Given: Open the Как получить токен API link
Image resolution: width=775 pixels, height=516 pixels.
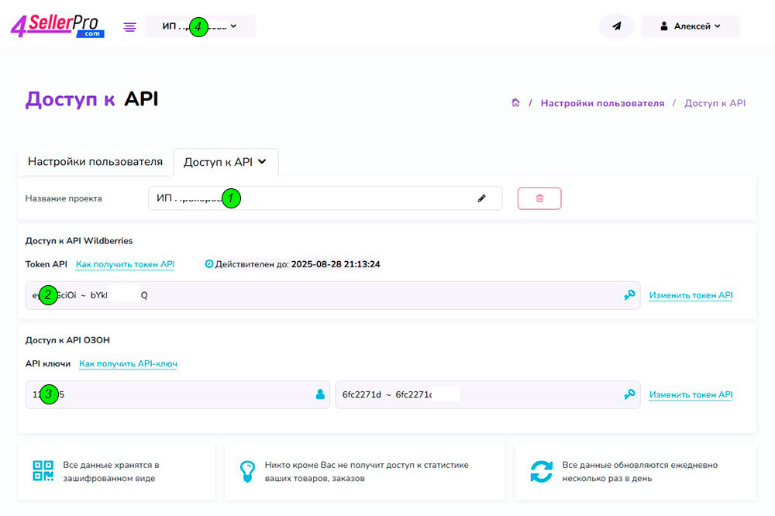Looking at the screenshot, I should point(124,263).
